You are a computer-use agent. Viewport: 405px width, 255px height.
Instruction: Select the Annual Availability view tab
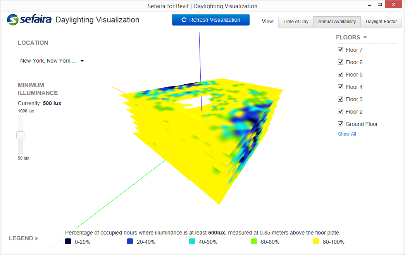[337, 22]
